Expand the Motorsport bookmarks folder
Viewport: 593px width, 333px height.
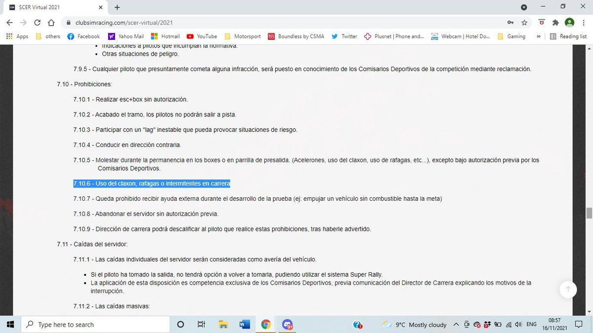242,36
